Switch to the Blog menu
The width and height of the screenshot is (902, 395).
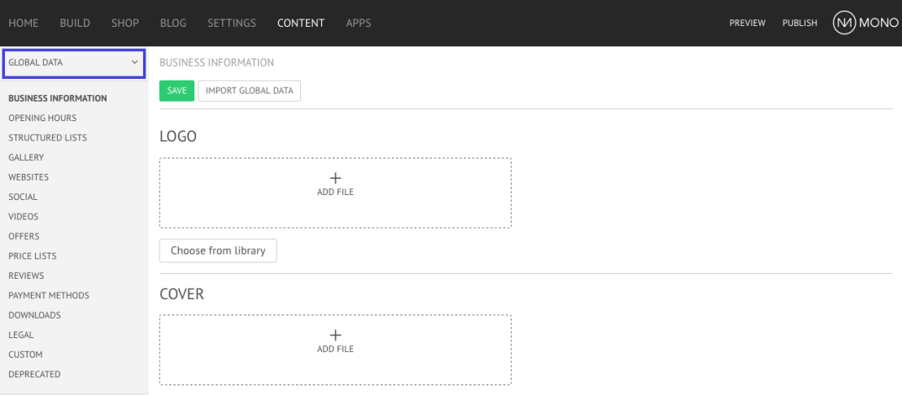click(173, 23)
